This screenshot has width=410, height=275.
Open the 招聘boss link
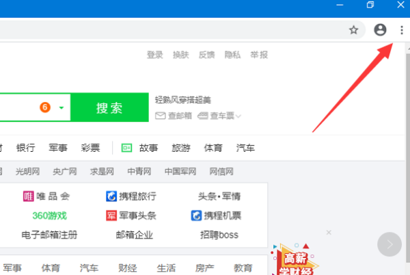click(x=219, y=235)
